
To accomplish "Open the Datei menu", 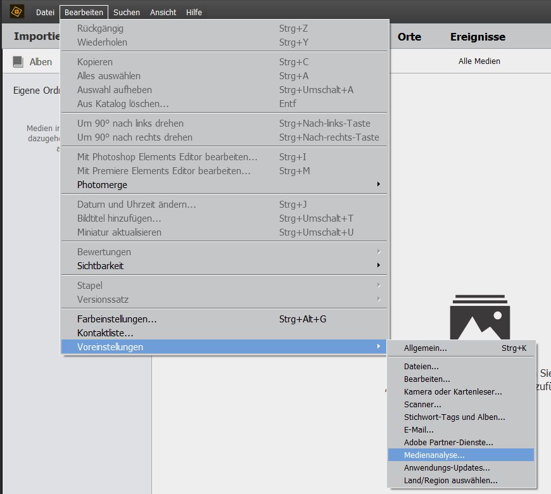I will [45, 12].
